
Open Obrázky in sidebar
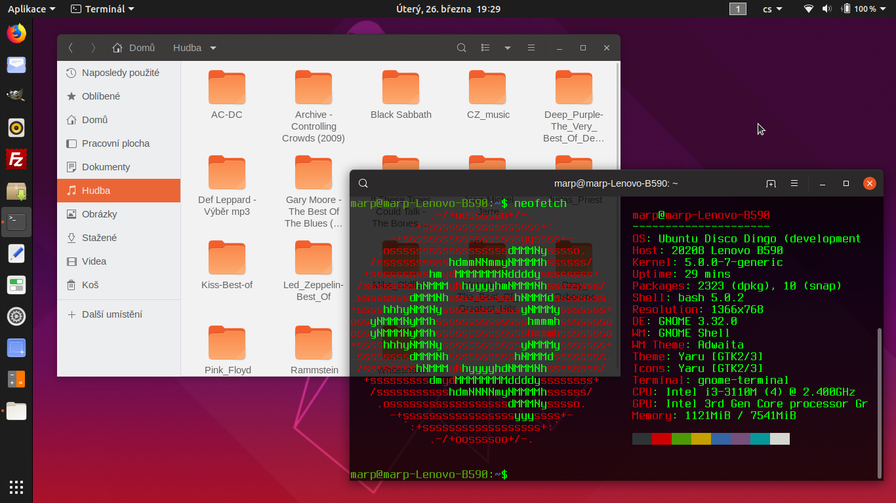pos(119,214)
